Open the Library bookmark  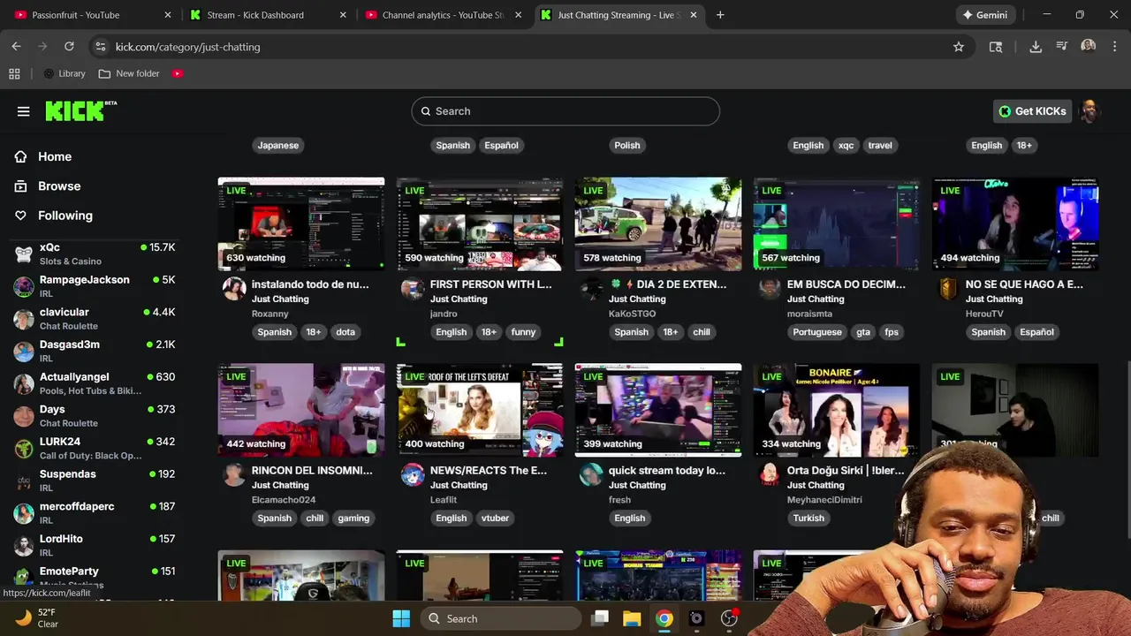[64, 73]
